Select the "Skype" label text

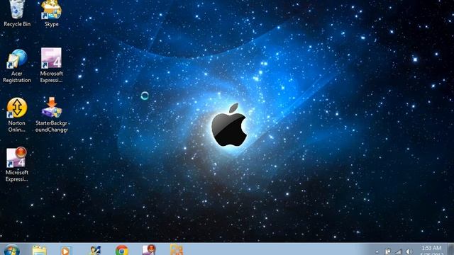(52, 24)
